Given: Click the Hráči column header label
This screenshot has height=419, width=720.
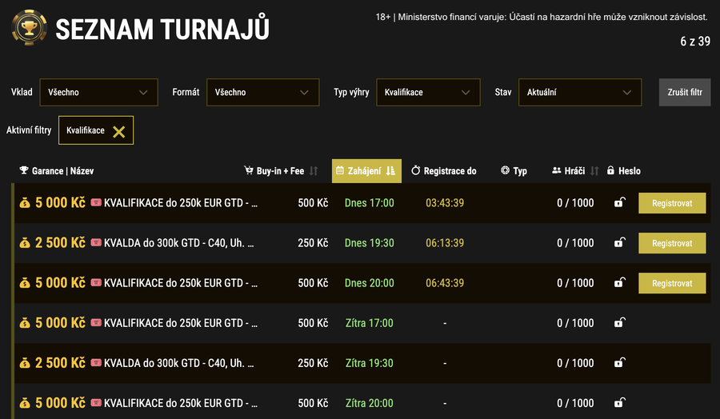Looking at the screenshot, I should coord(574,171).
